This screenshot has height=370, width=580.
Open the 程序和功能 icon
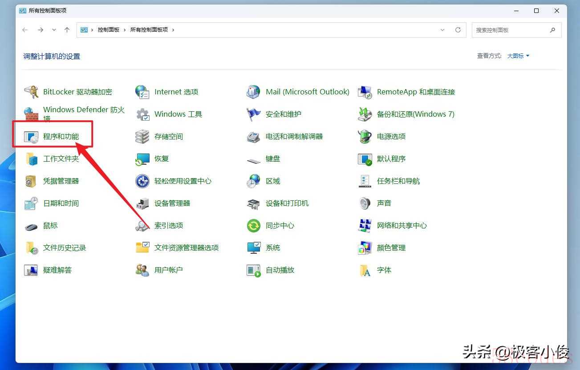pyautogui.click(x=31, y=137)
